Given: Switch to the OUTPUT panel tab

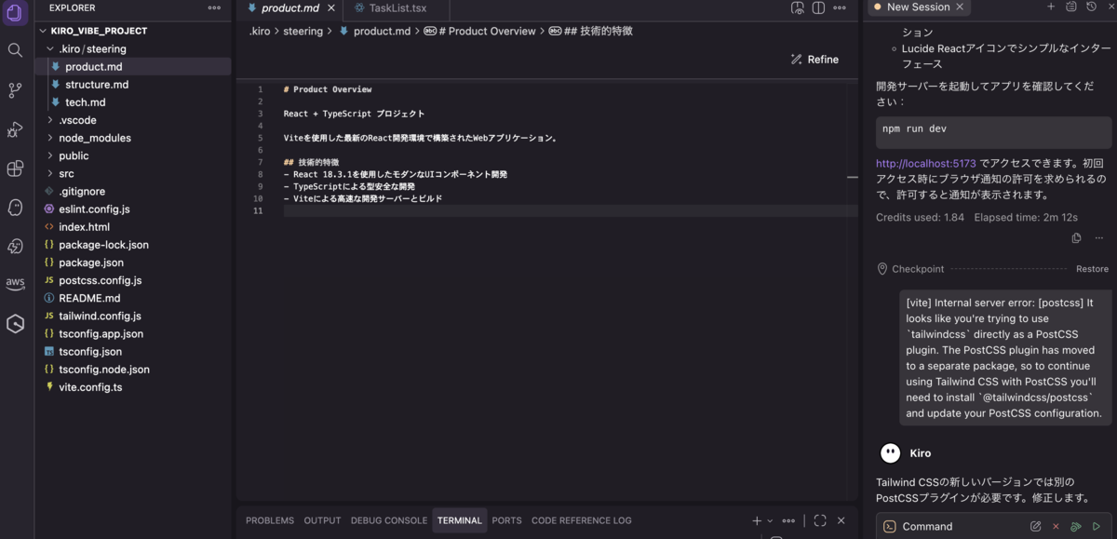Looking at the screenshot, I should (322, 520).
